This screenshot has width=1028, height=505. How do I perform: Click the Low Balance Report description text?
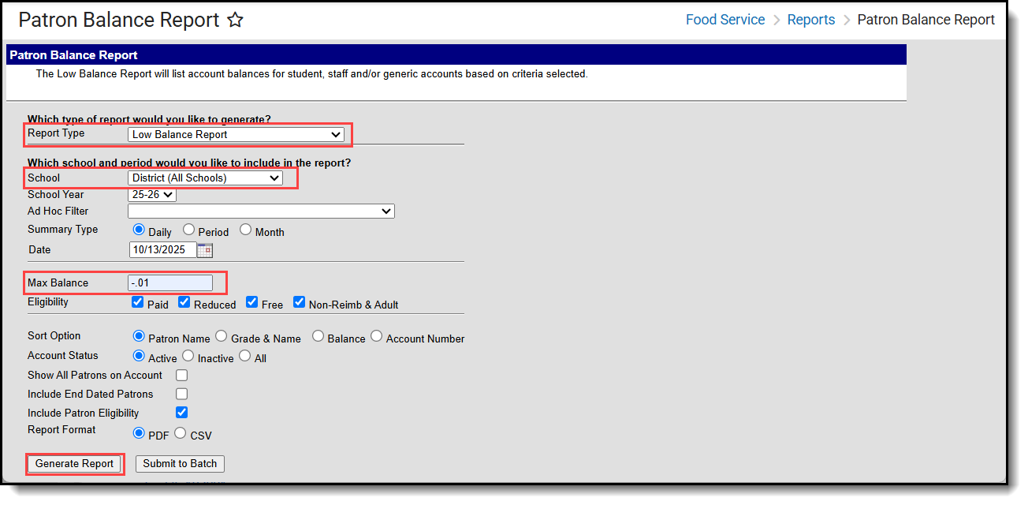[311, 74]
